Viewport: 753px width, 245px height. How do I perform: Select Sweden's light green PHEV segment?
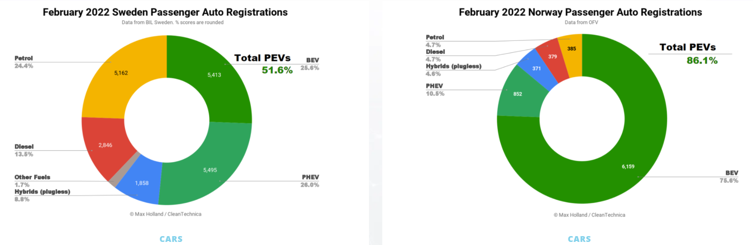(210, 170)
